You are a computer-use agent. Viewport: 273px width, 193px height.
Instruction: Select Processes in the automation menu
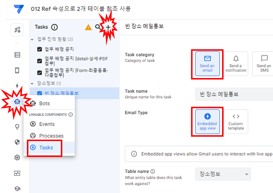point(49,136)
